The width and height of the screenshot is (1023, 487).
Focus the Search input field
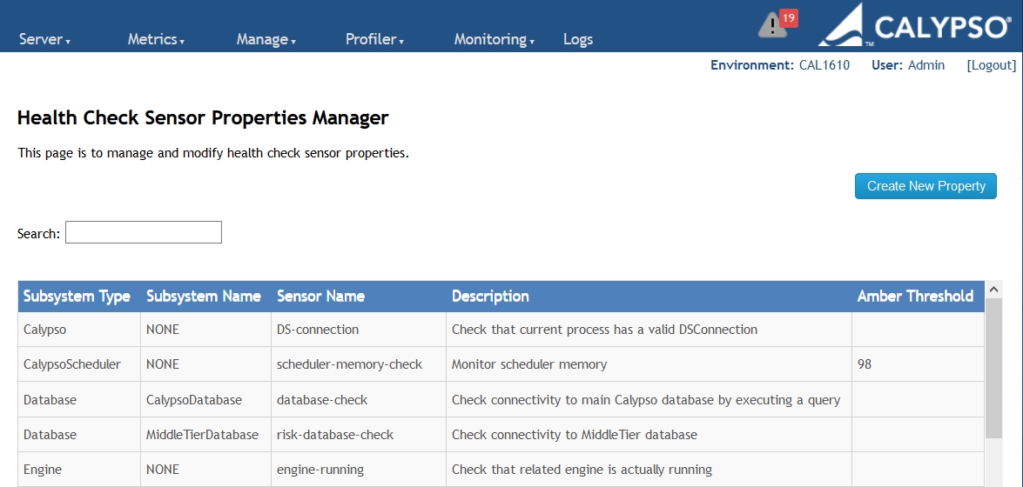pos(144,233)
